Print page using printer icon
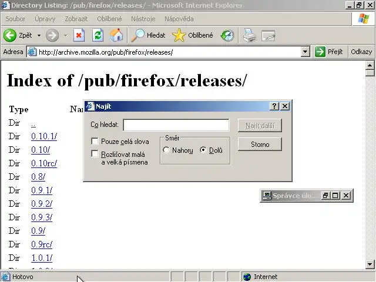Screen dimensions: 376x282 point(249,35)
